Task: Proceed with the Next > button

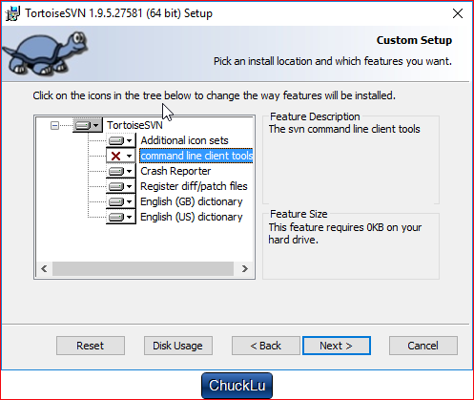Action: [337, 346]
